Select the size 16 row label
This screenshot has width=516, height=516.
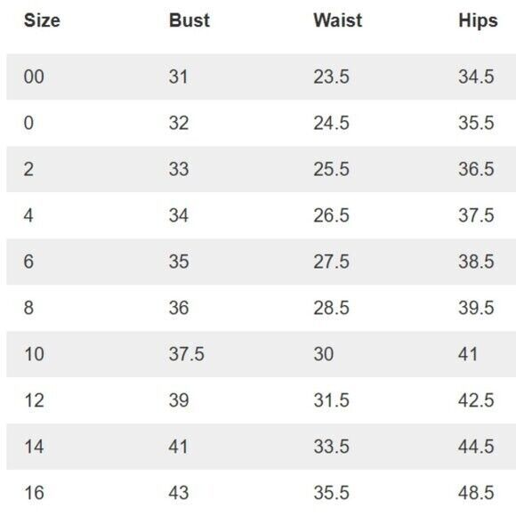click(34, 493)
